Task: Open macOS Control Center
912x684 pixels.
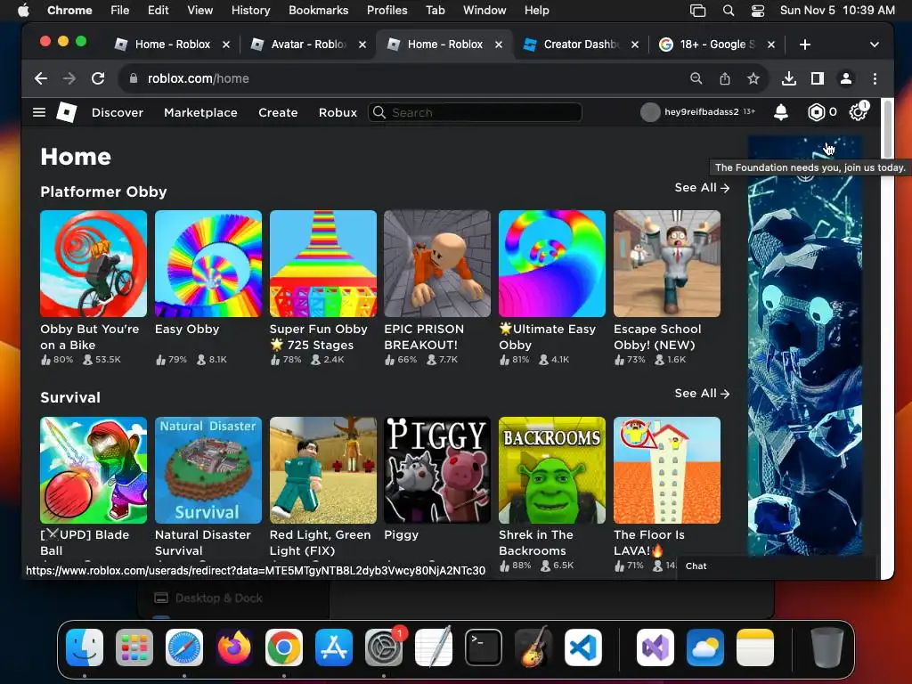Action: click(757, 11)
